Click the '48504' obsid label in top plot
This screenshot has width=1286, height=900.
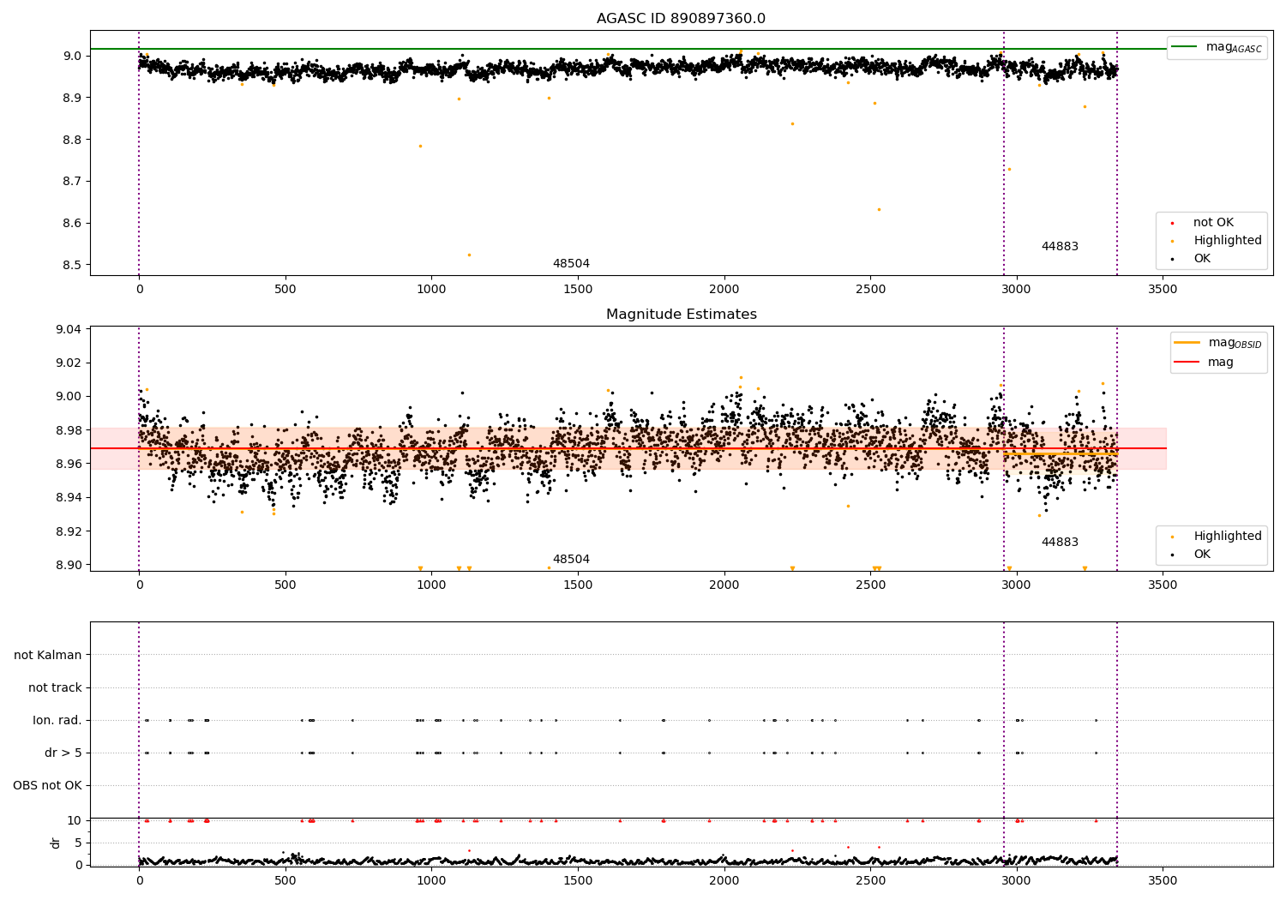point(571,264)
